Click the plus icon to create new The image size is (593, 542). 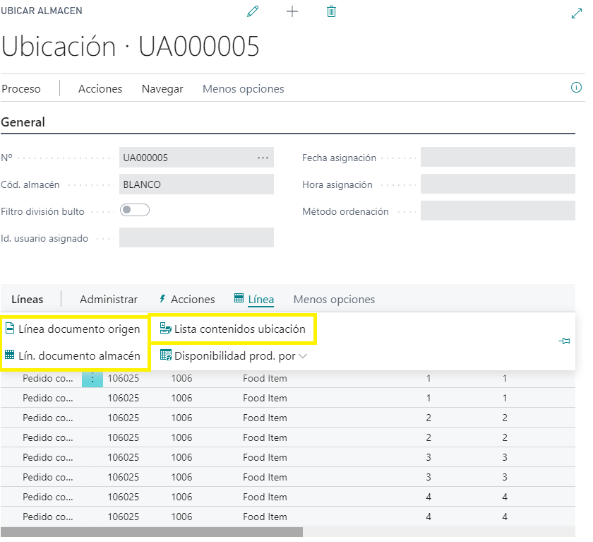point(292,11)
